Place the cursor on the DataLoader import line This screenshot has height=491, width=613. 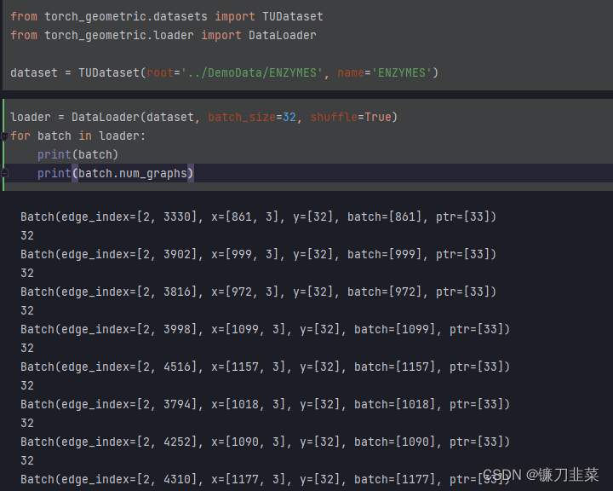click(x=163, y=36)
